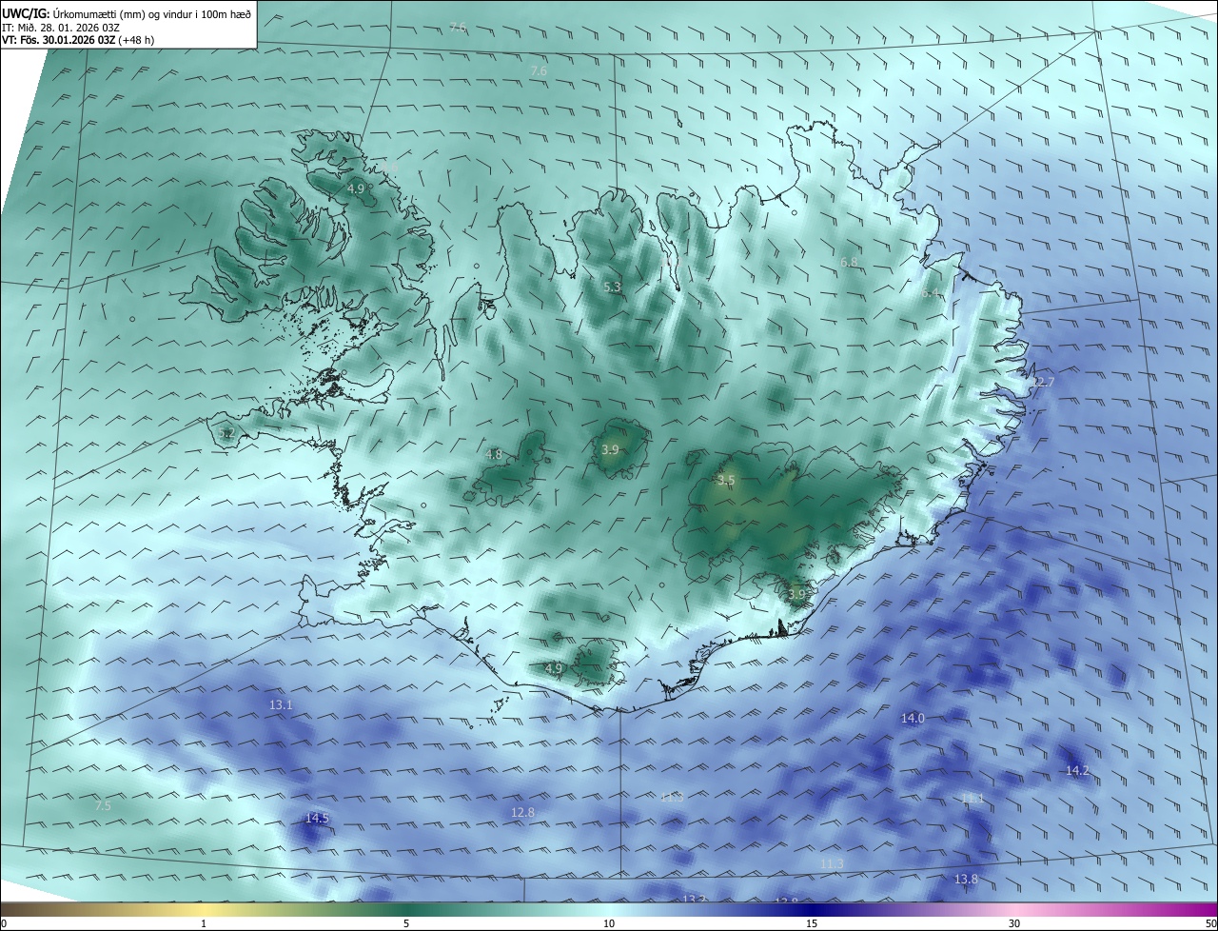
Task: Click the initial time line "IT: Mið. 28. 01. 2026 03Z"
Action: (x=61, y=27)
